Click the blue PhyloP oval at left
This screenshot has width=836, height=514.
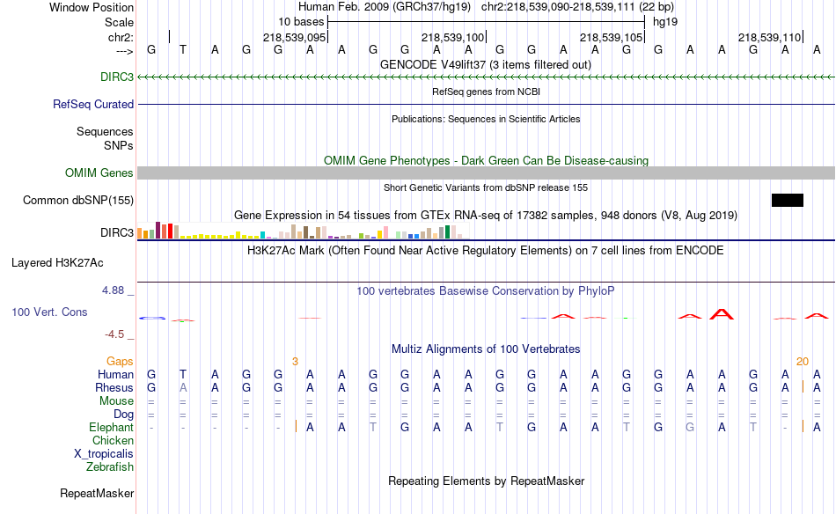pos(152,319)
